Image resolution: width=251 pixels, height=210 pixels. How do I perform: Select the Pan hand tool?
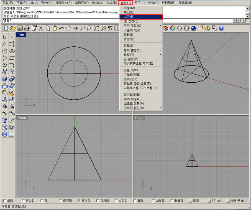68,28
